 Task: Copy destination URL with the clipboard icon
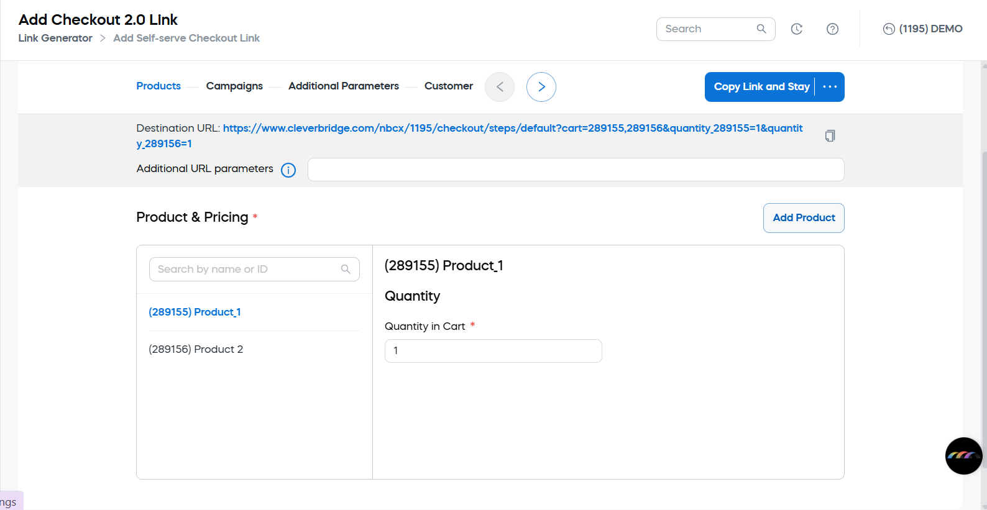tap(830, 135)
